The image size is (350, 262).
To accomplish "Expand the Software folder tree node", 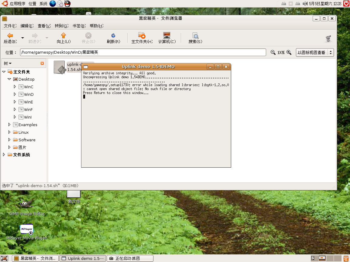I will (x=9, y=140).
